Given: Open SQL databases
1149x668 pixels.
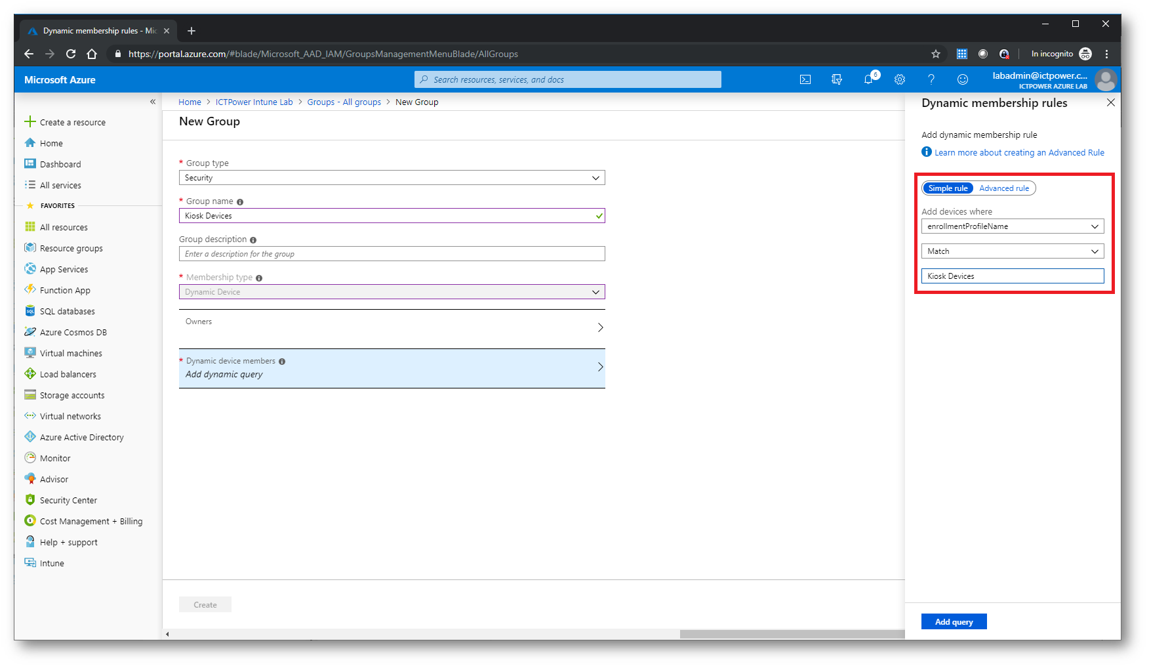Looking at the screenshot, I should 67,311.
